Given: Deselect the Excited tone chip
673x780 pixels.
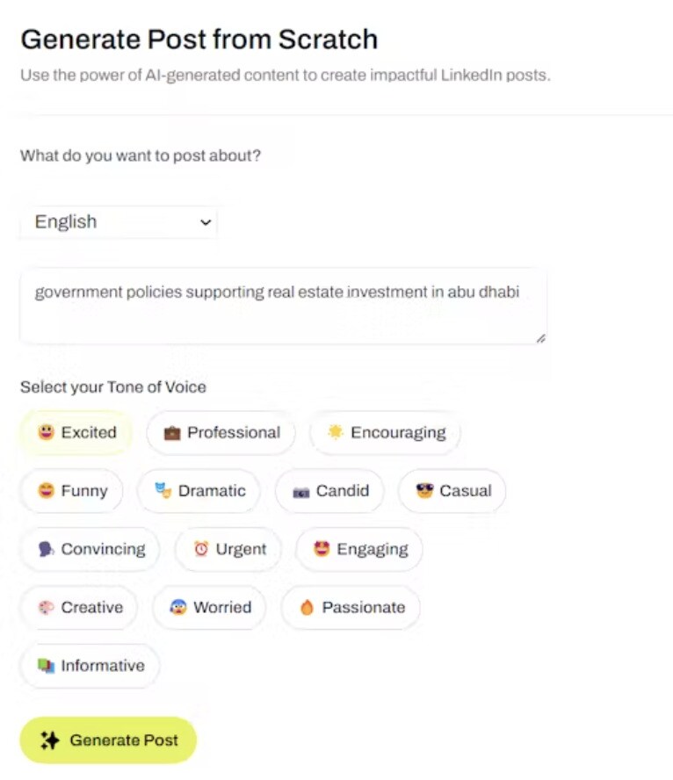Looking at the screenshot, I should click(x=76, y=432).
